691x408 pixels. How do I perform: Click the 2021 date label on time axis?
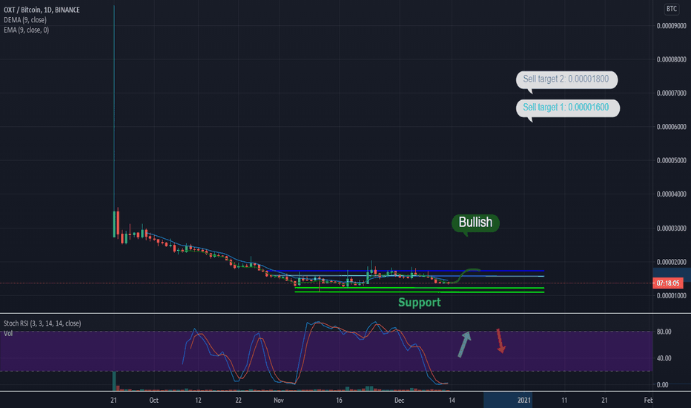coord(524,401)
